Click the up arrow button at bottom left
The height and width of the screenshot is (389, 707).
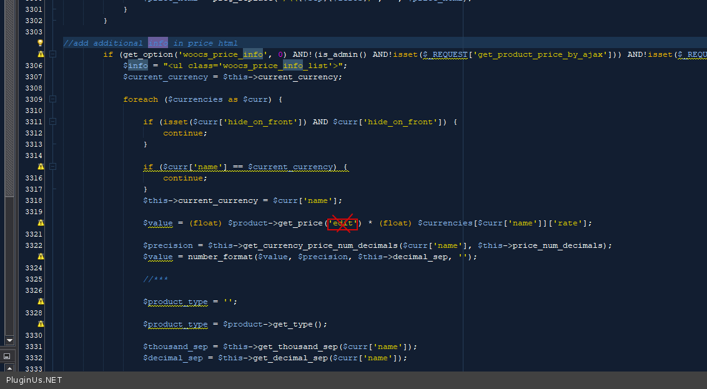point(9,368)
